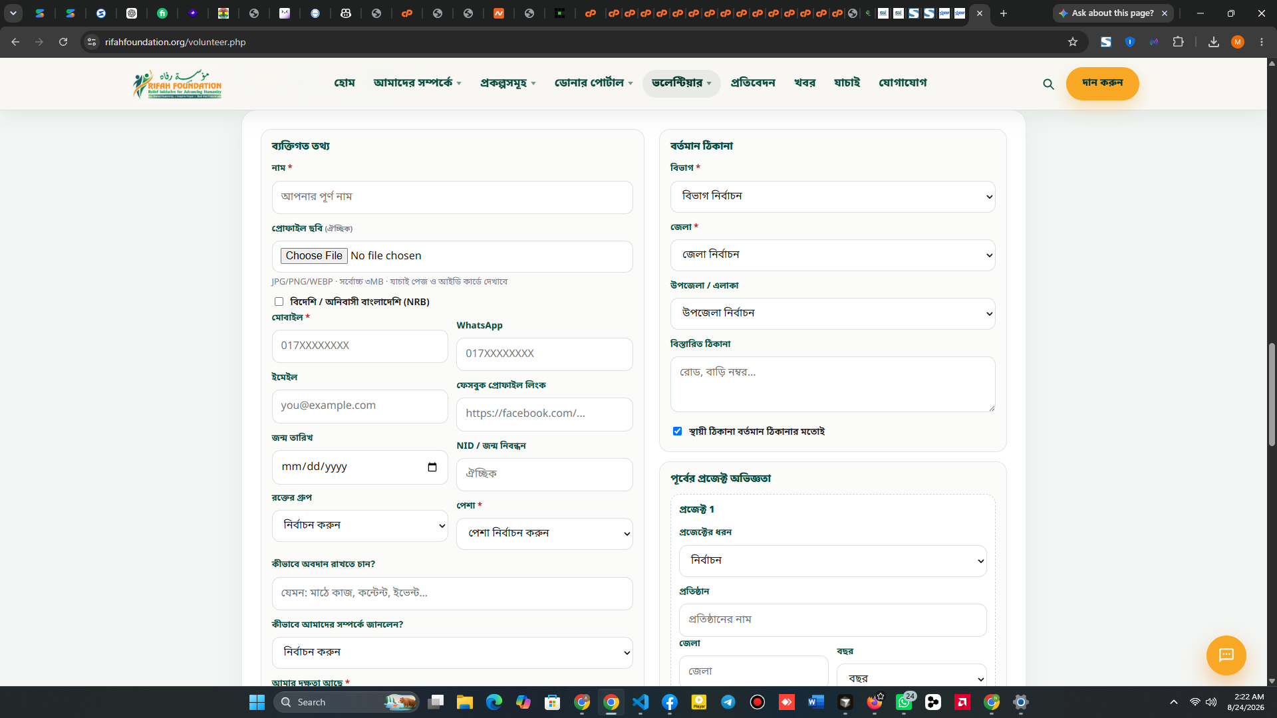Image resolution: width=1277 pixels, height=718 pixels.
Task: Open the উপজেলা নির্বাচন dropdown
Action: (x=833, y=314)
